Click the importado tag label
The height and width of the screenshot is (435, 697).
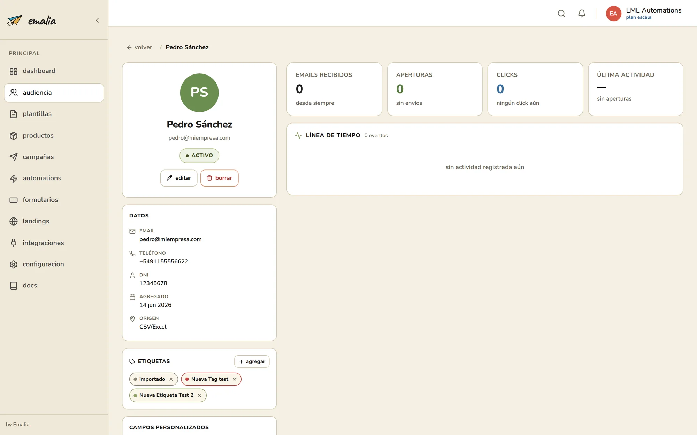(x=152, y=379)
